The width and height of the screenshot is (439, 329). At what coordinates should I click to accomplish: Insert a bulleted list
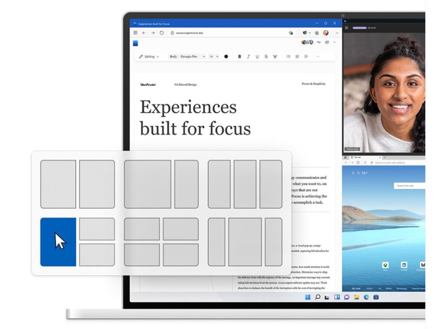point(289,57)
